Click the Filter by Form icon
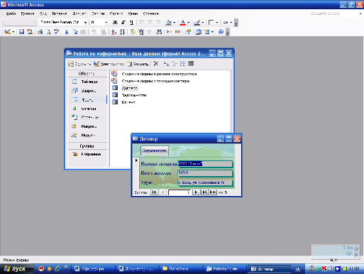Image resolution: width=364 pixels, height=274 pixels. tap(141, 31)
